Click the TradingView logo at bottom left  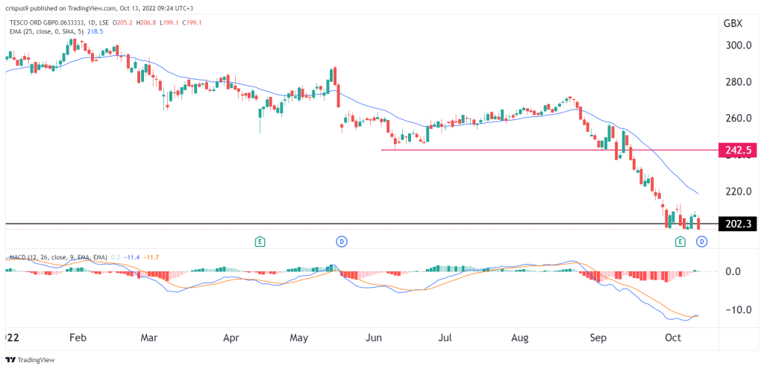coord(30,360)
